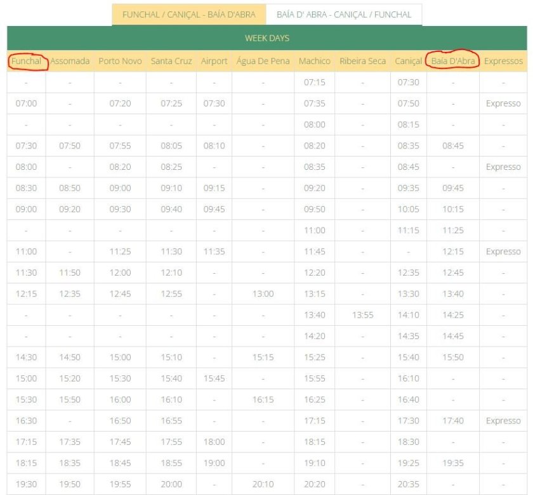
Task: Switch to the Baía D'Abra - Caniçal / Funchal tab
Action: (x=344, y=15)
